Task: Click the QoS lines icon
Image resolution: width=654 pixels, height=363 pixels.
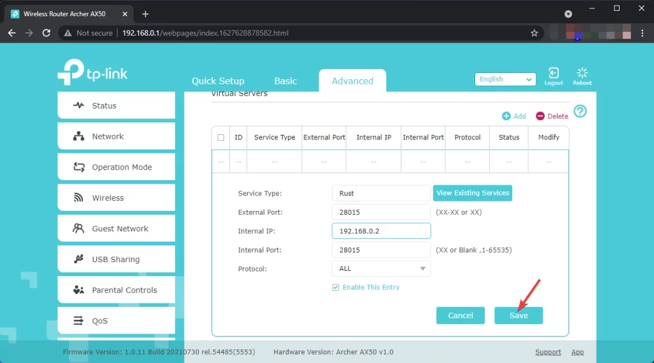Action: tap(79, 320)
